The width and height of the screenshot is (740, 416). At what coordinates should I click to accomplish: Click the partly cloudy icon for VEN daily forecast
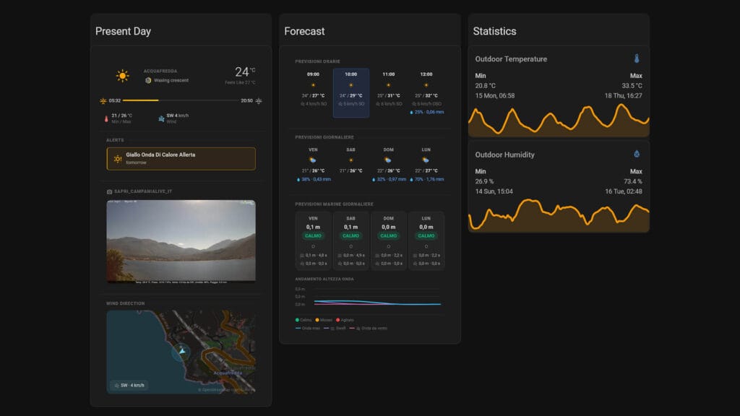312,160
